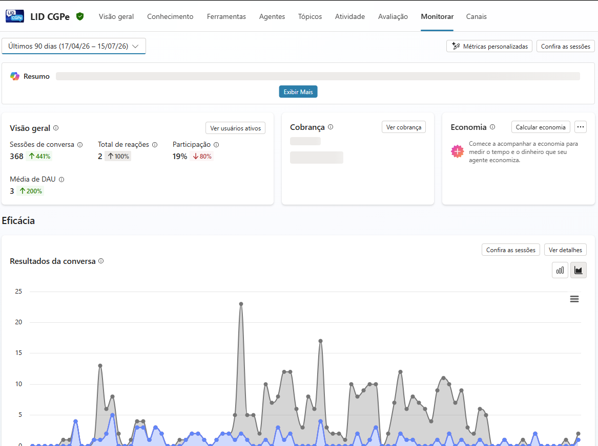The height and width of the screenshot is (446, 598).
Task: Click the Exibir Mais button
Action: pyautogui.click(x=298, y=92)
